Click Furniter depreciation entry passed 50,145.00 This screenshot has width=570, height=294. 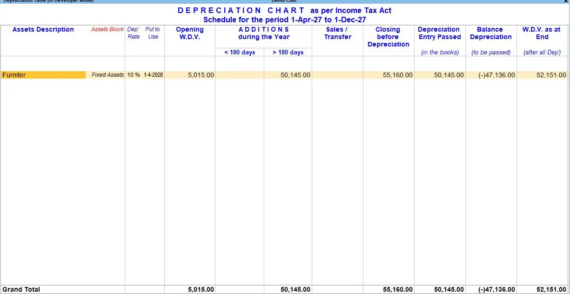(x=449, y=75)
